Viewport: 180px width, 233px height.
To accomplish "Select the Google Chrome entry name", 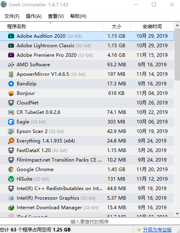I will tap(35, 169).
